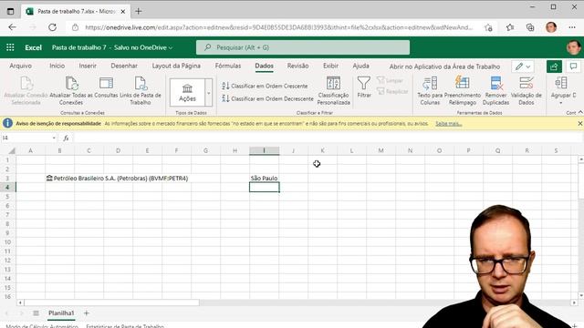Click Remover Duplicadas

(495, 91)
